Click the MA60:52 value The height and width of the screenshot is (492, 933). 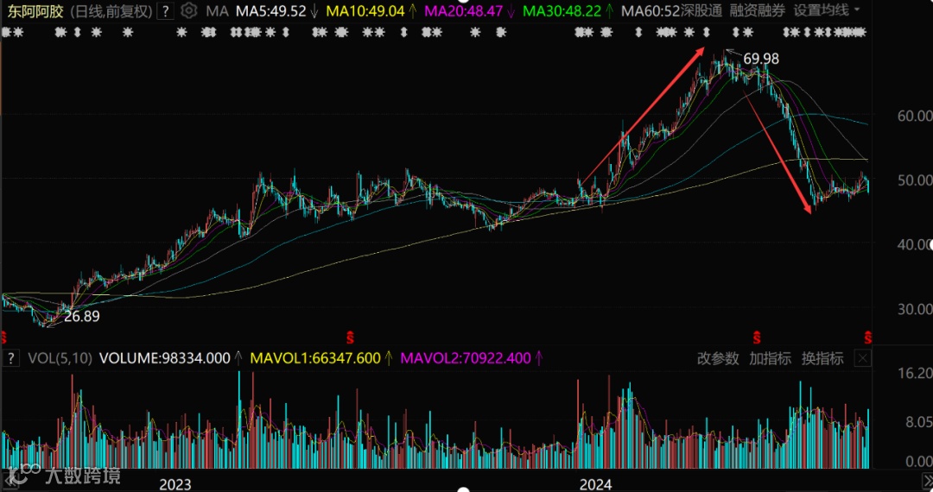click(x=651, y=10)
